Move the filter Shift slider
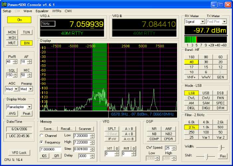Image resolution: width=233 pixels, height=166 pixels. (206, 156)
